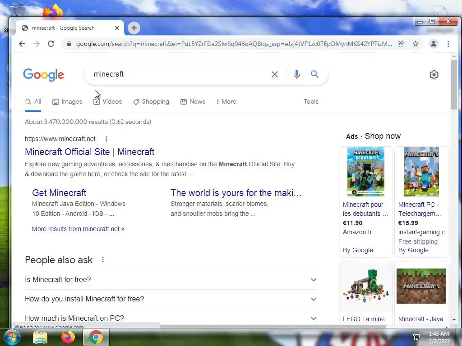Click the 'People also ask' heading
Image resolution: width=462 pixels, height=346 pixels.
(x=59, y=260)
